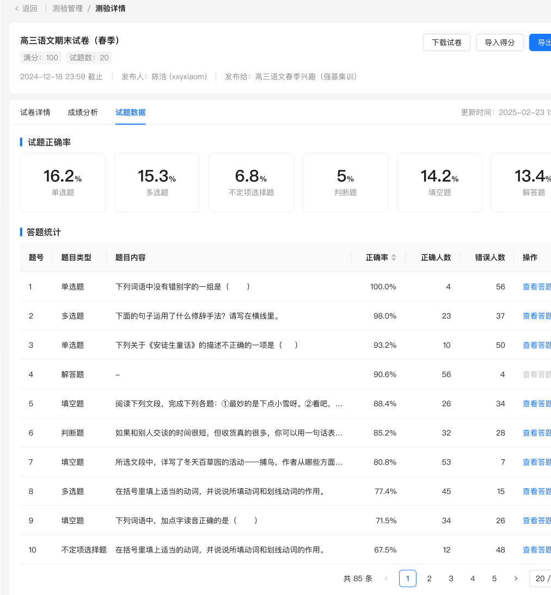The height and width of the screenshot is (595, 551).
Task: Open 查看答题 for question 6
Action: pyautogui.click(x=537, y=433)
